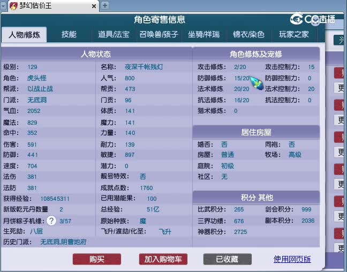
Task: Click the 攻击修炼 value 2/20
Action: point(240,67)
